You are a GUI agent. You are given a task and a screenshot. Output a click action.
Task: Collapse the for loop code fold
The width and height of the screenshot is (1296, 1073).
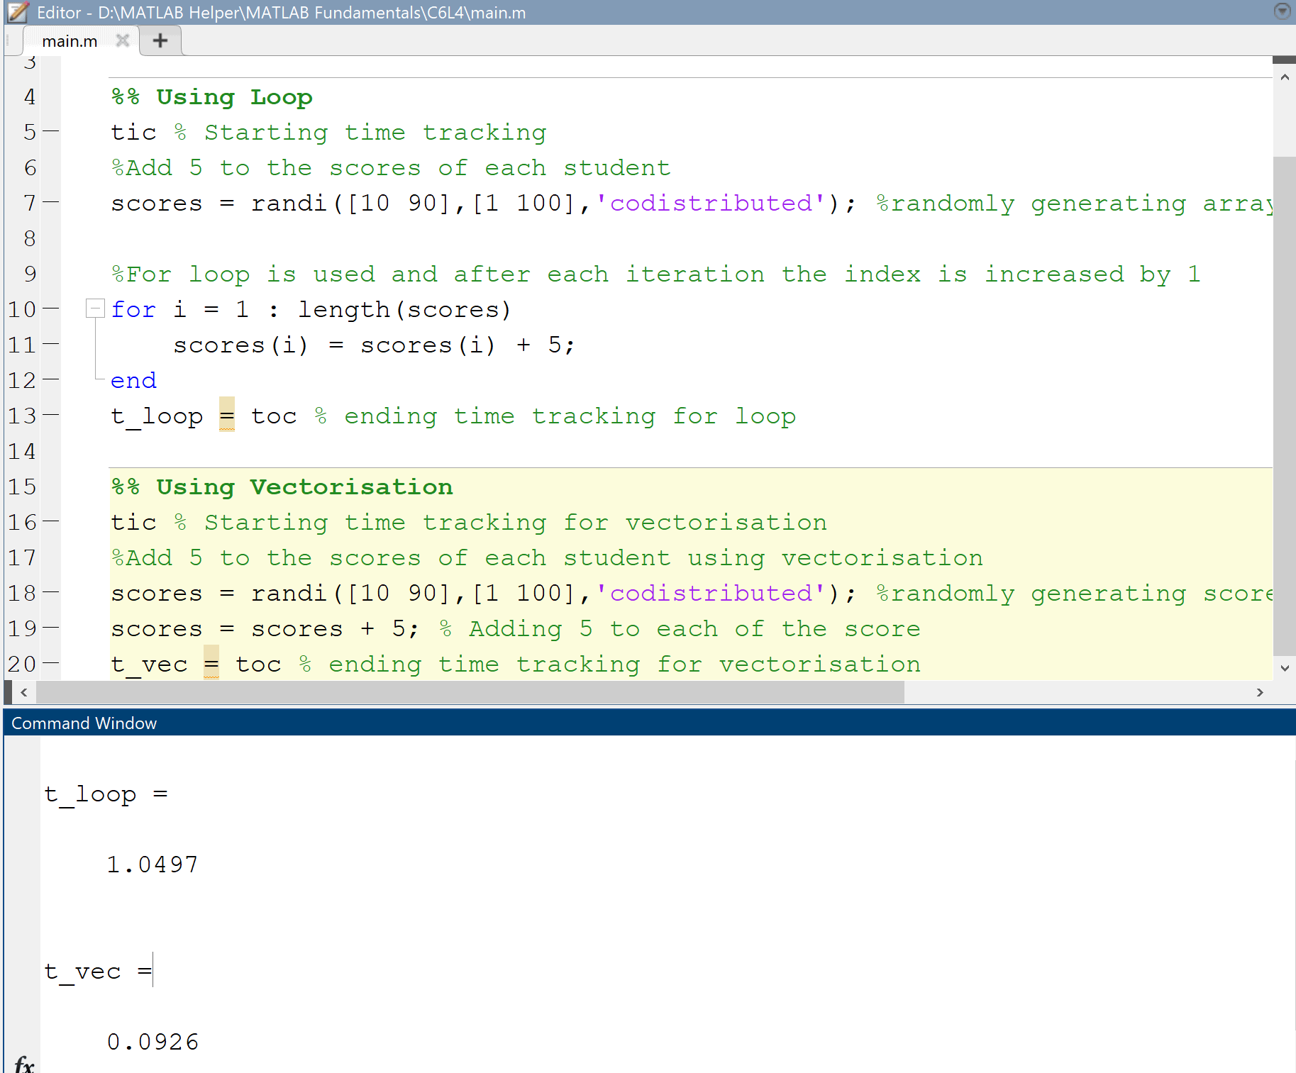[x=95, y=308]
